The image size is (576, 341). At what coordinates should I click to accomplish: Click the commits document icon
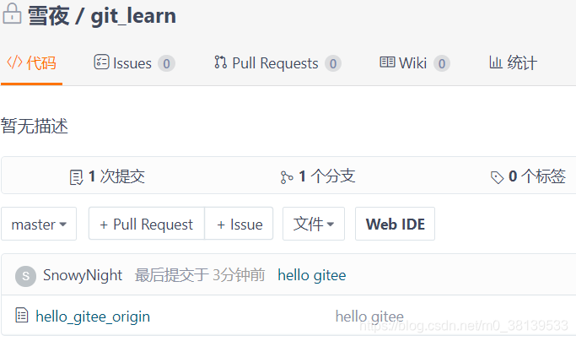coord(76,177)
